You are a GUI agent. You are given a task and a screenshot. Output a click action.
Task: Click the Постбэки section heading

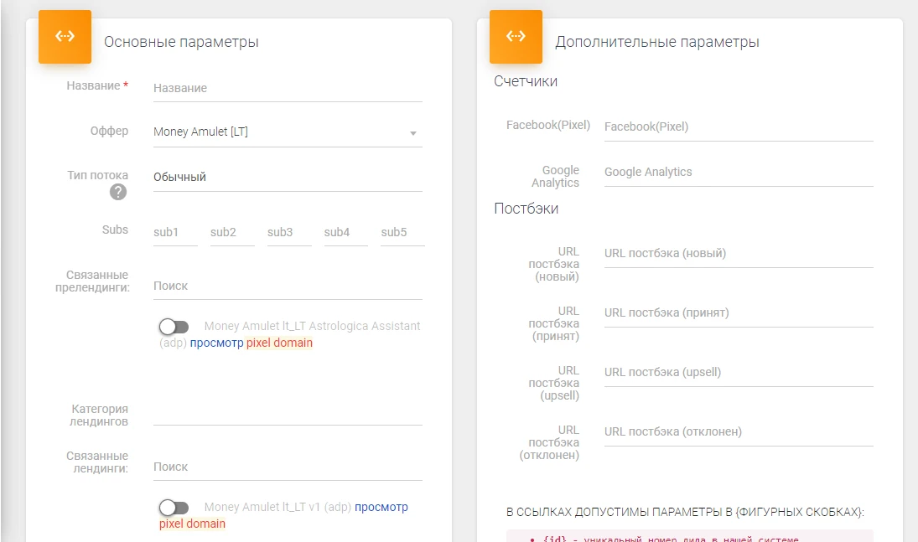tap(526, 209)
